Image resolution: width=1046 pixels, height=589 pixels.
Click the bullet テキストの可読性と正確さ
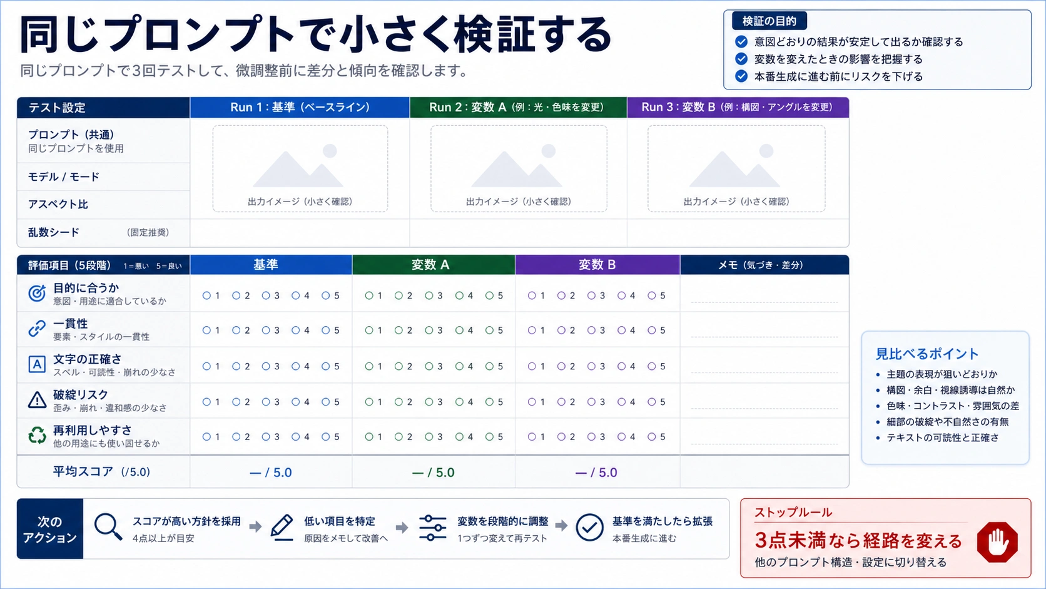coord(943,438)
